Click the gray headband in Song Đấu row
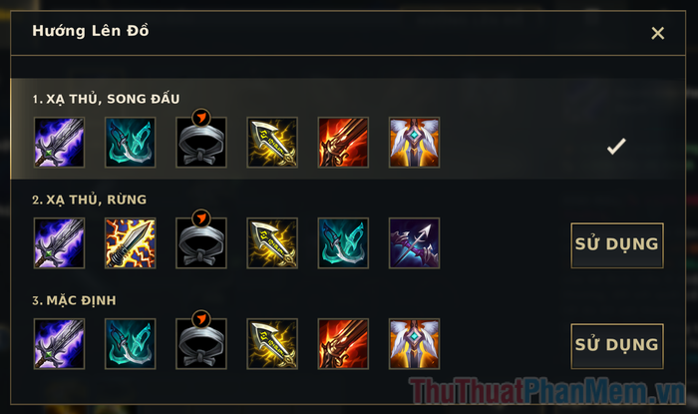Image resolution: width=698 pixels, height=414 pixels. click(x=201, y=143)
